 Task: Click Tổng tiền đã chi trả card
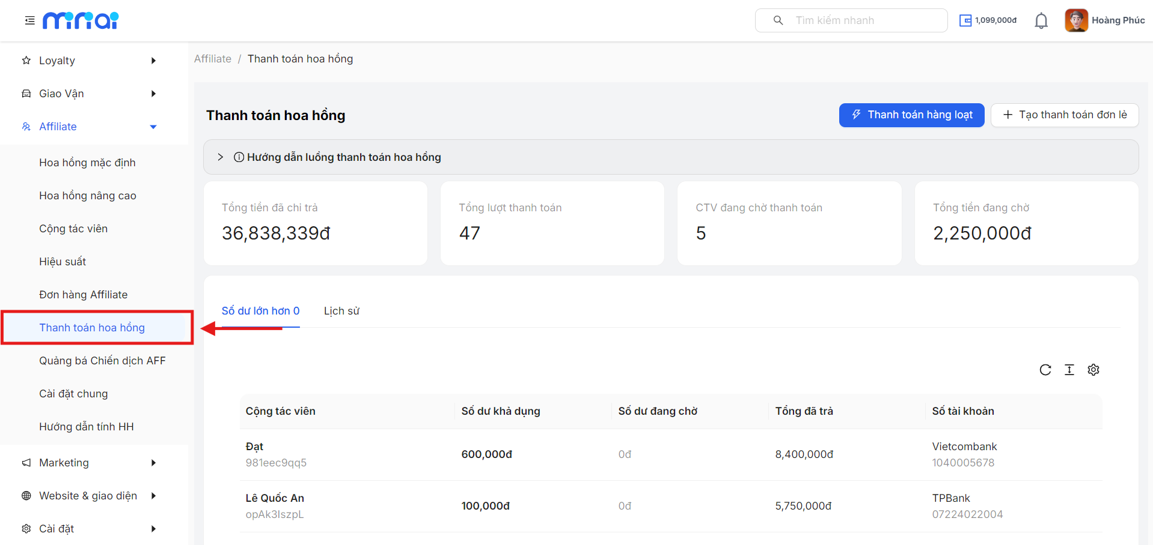click(316, 223)
